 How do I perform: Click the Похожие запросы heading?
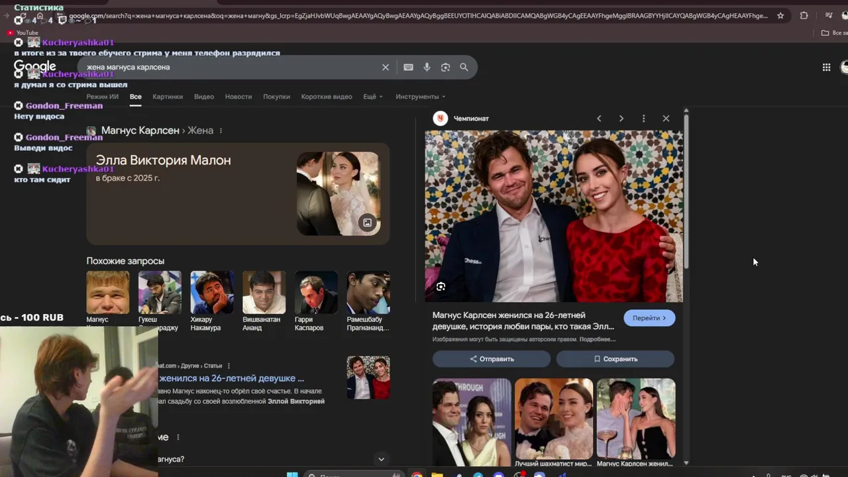click(125, 261)
